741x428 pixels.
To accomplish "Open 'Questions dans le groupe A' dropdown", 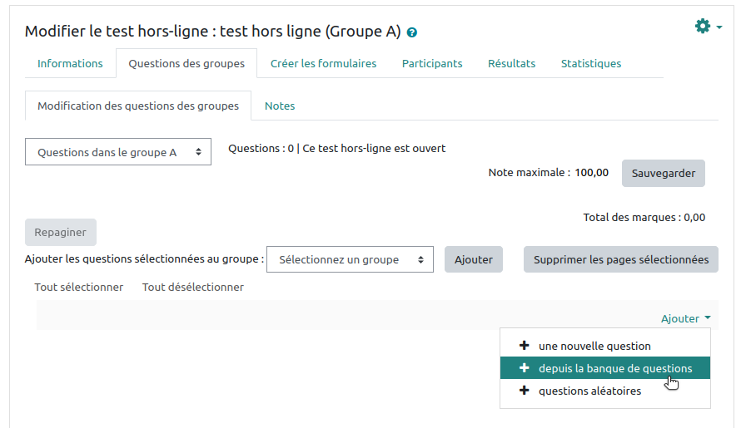I will [118, 152].
